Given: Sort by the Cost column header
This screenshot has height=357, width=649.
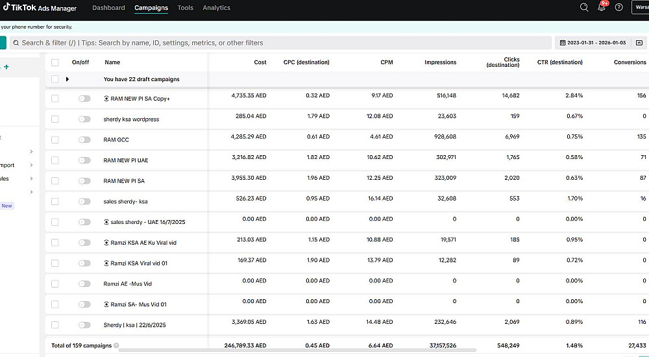Looking at the screenshot, I should coord(260,63).
